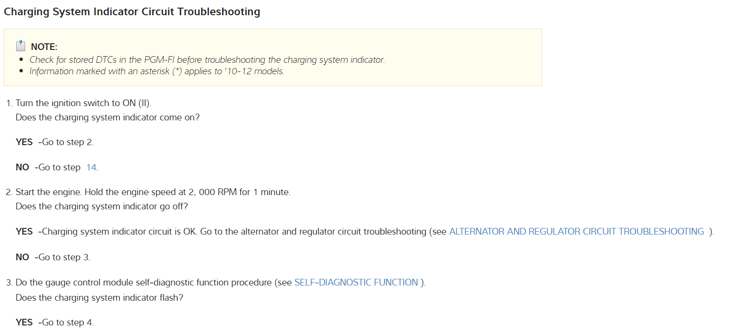Image resolution: width=736 pixels, height=334 pixels.
Task: Open Alternator and Regulator Circuit Troubleshooting link
Action: 576,232
